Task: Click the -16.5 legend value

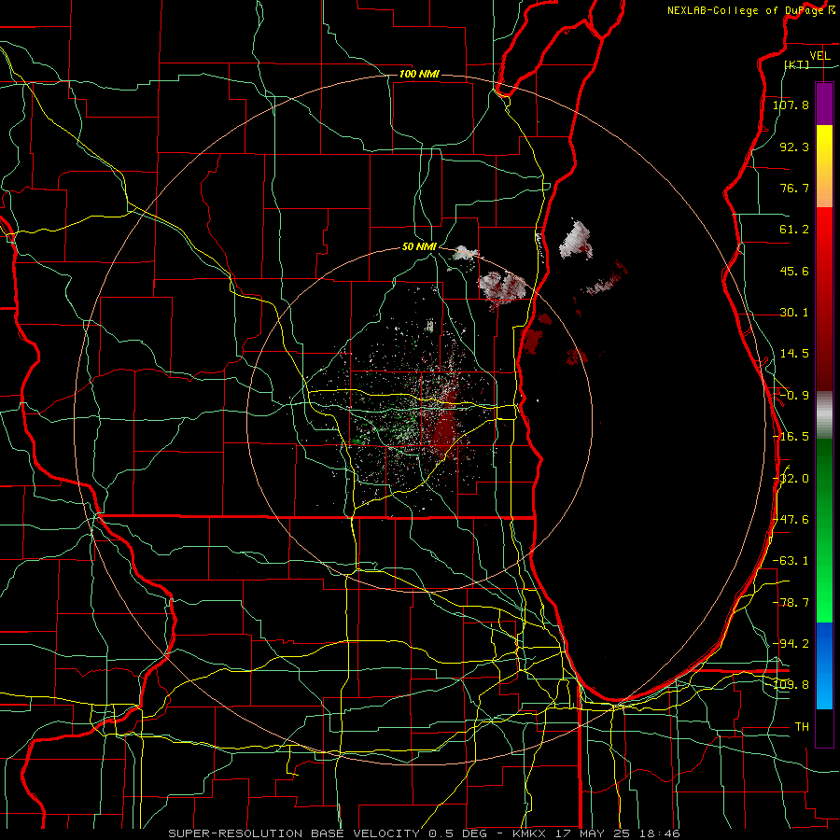Action: (x=791, y=437)
